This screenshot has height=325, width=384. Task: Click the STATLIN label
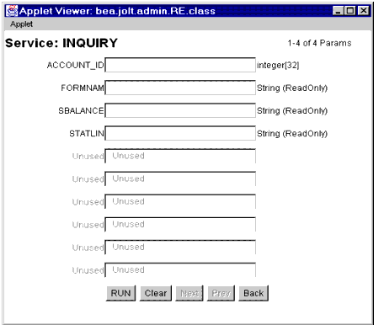click(87, 134)
